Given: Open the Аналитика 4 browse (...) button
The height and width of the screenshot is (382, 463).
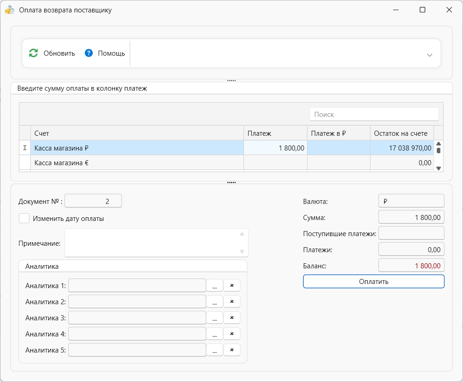Looking at the screenshot, I should click(x=214, y=334).
